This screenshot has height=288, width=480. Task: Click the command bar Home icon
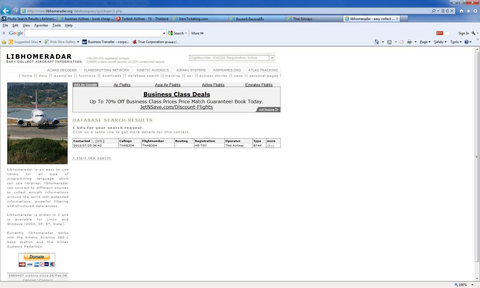377,42
